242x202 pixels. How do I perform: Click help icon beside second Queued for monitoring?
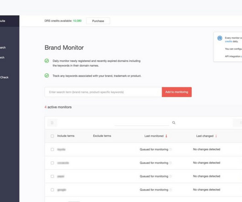170,163
